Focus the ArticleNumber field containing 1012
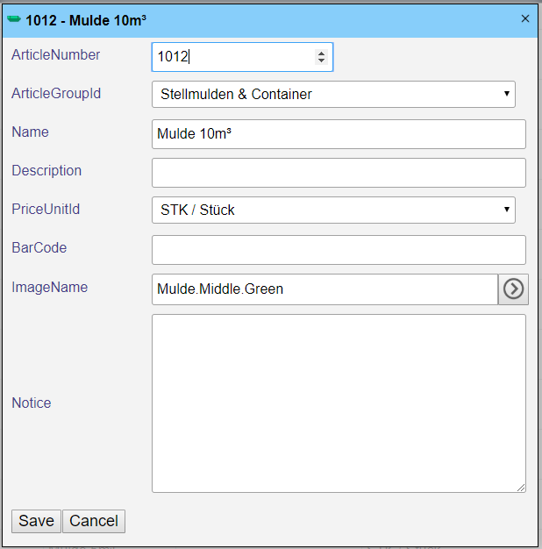 [x=232, y=57]
